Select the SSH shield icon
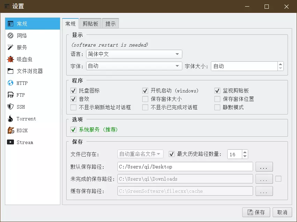The image size is (297, 222). tap(10, 107)
